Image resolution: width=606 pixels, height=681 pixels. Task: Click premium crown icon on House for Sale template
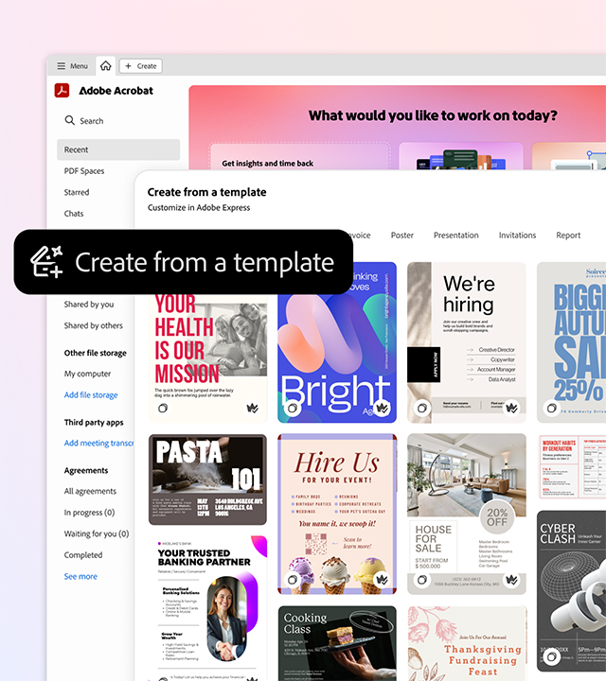coord(511,579)
